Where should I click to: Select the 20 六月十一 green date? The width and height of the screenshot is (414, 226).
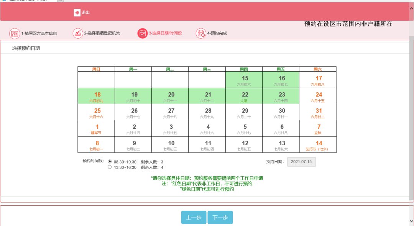point(171,96)
